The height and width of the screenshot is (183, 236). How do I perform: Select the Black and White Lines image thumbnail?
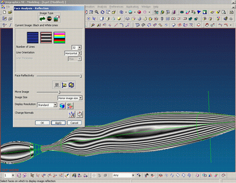point(46,38)
